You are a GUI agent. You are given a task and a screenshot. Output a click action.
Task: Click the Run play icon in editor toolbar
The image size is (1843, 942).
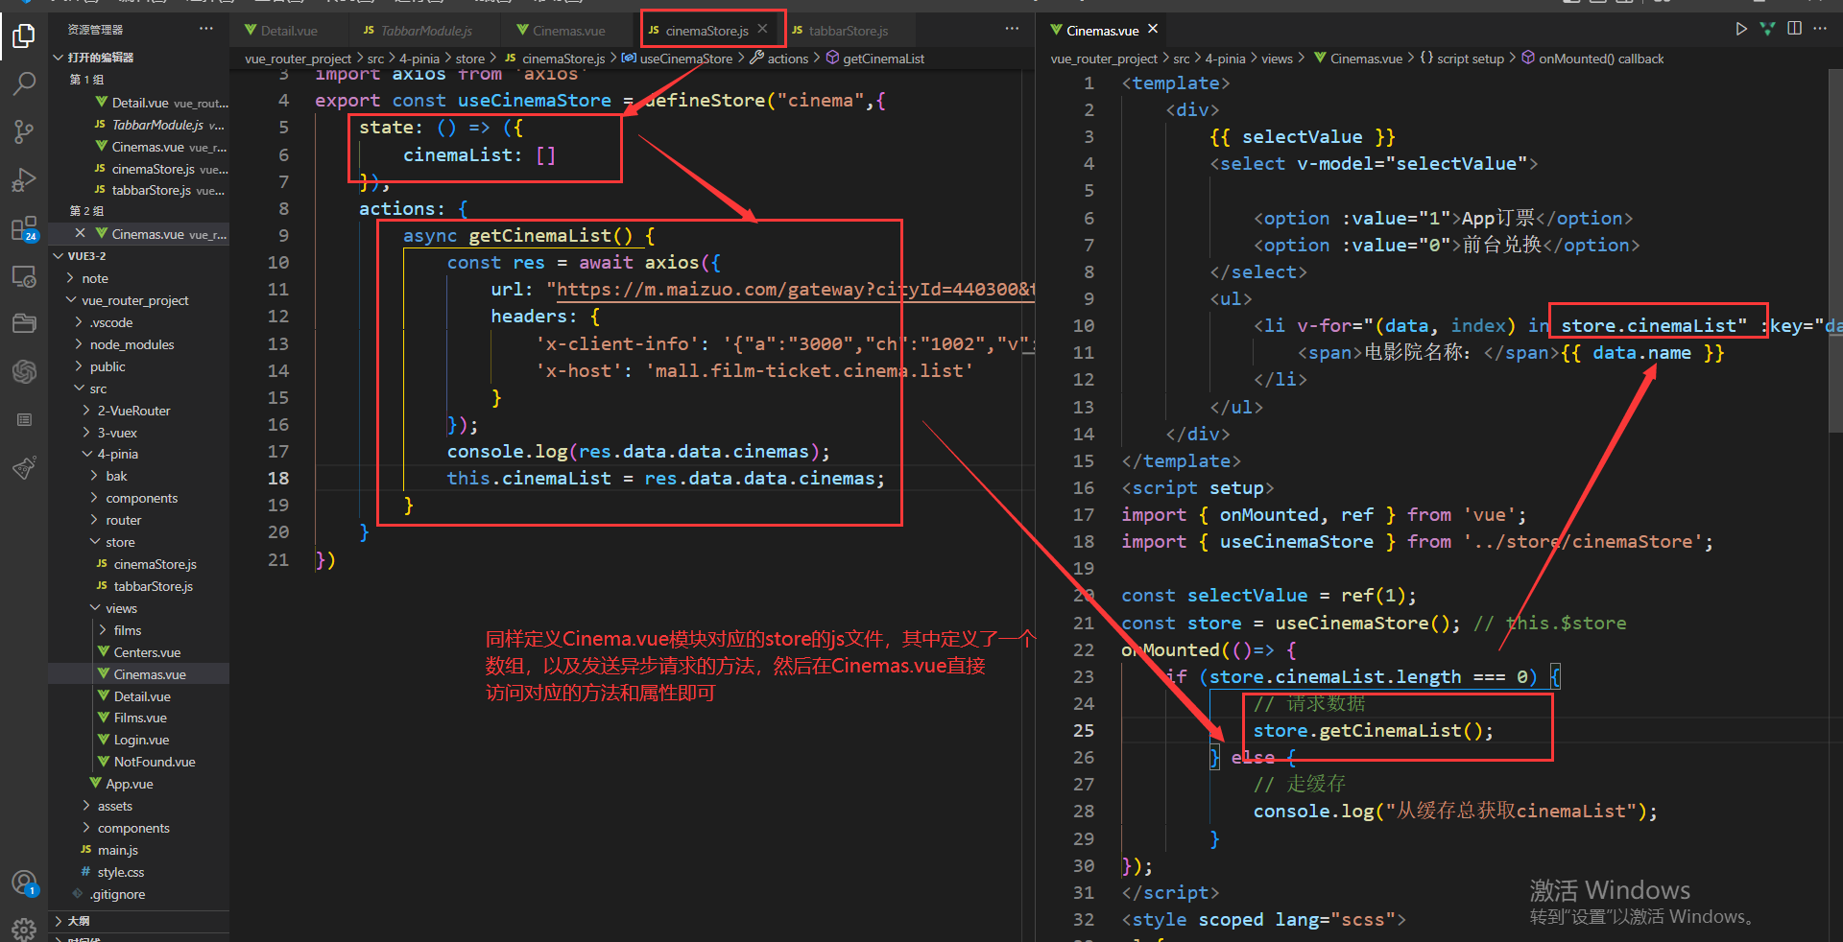(1741, 29)
